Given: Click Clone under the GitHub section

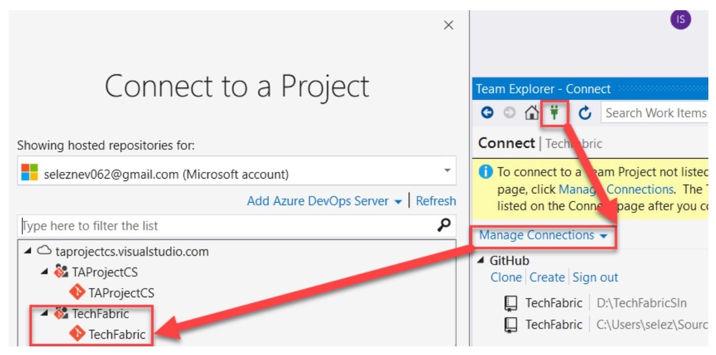Looking at the screenshot, I should 506,277.
